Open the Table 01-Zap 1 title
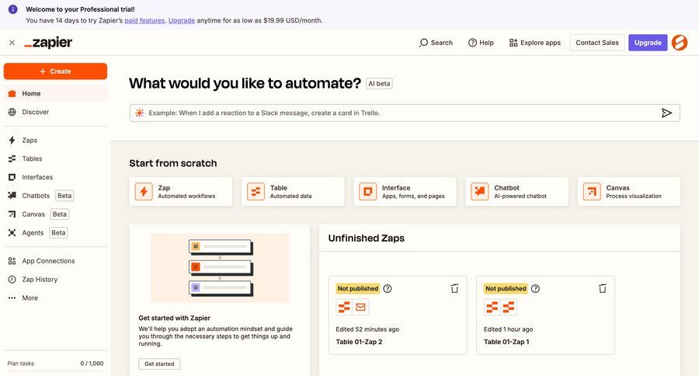Image resolution: width=699 pixels, height=376 pixels. [506, 342]
